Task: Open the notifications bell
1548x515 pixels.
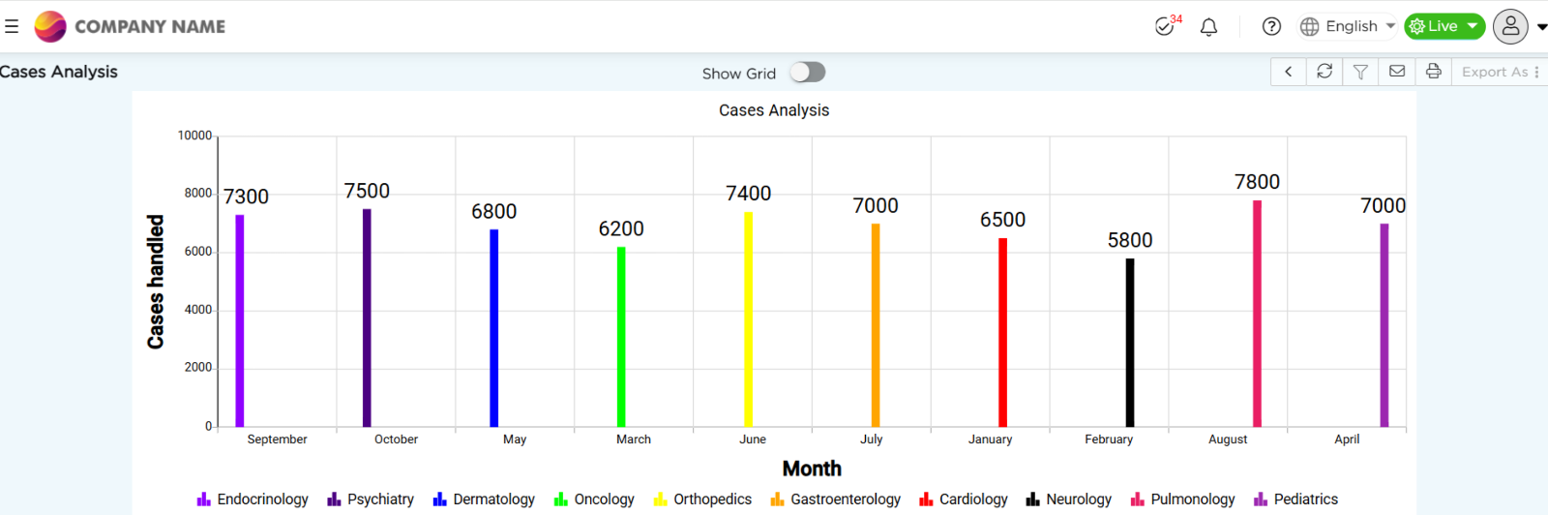Action: tap(1208, 27)
